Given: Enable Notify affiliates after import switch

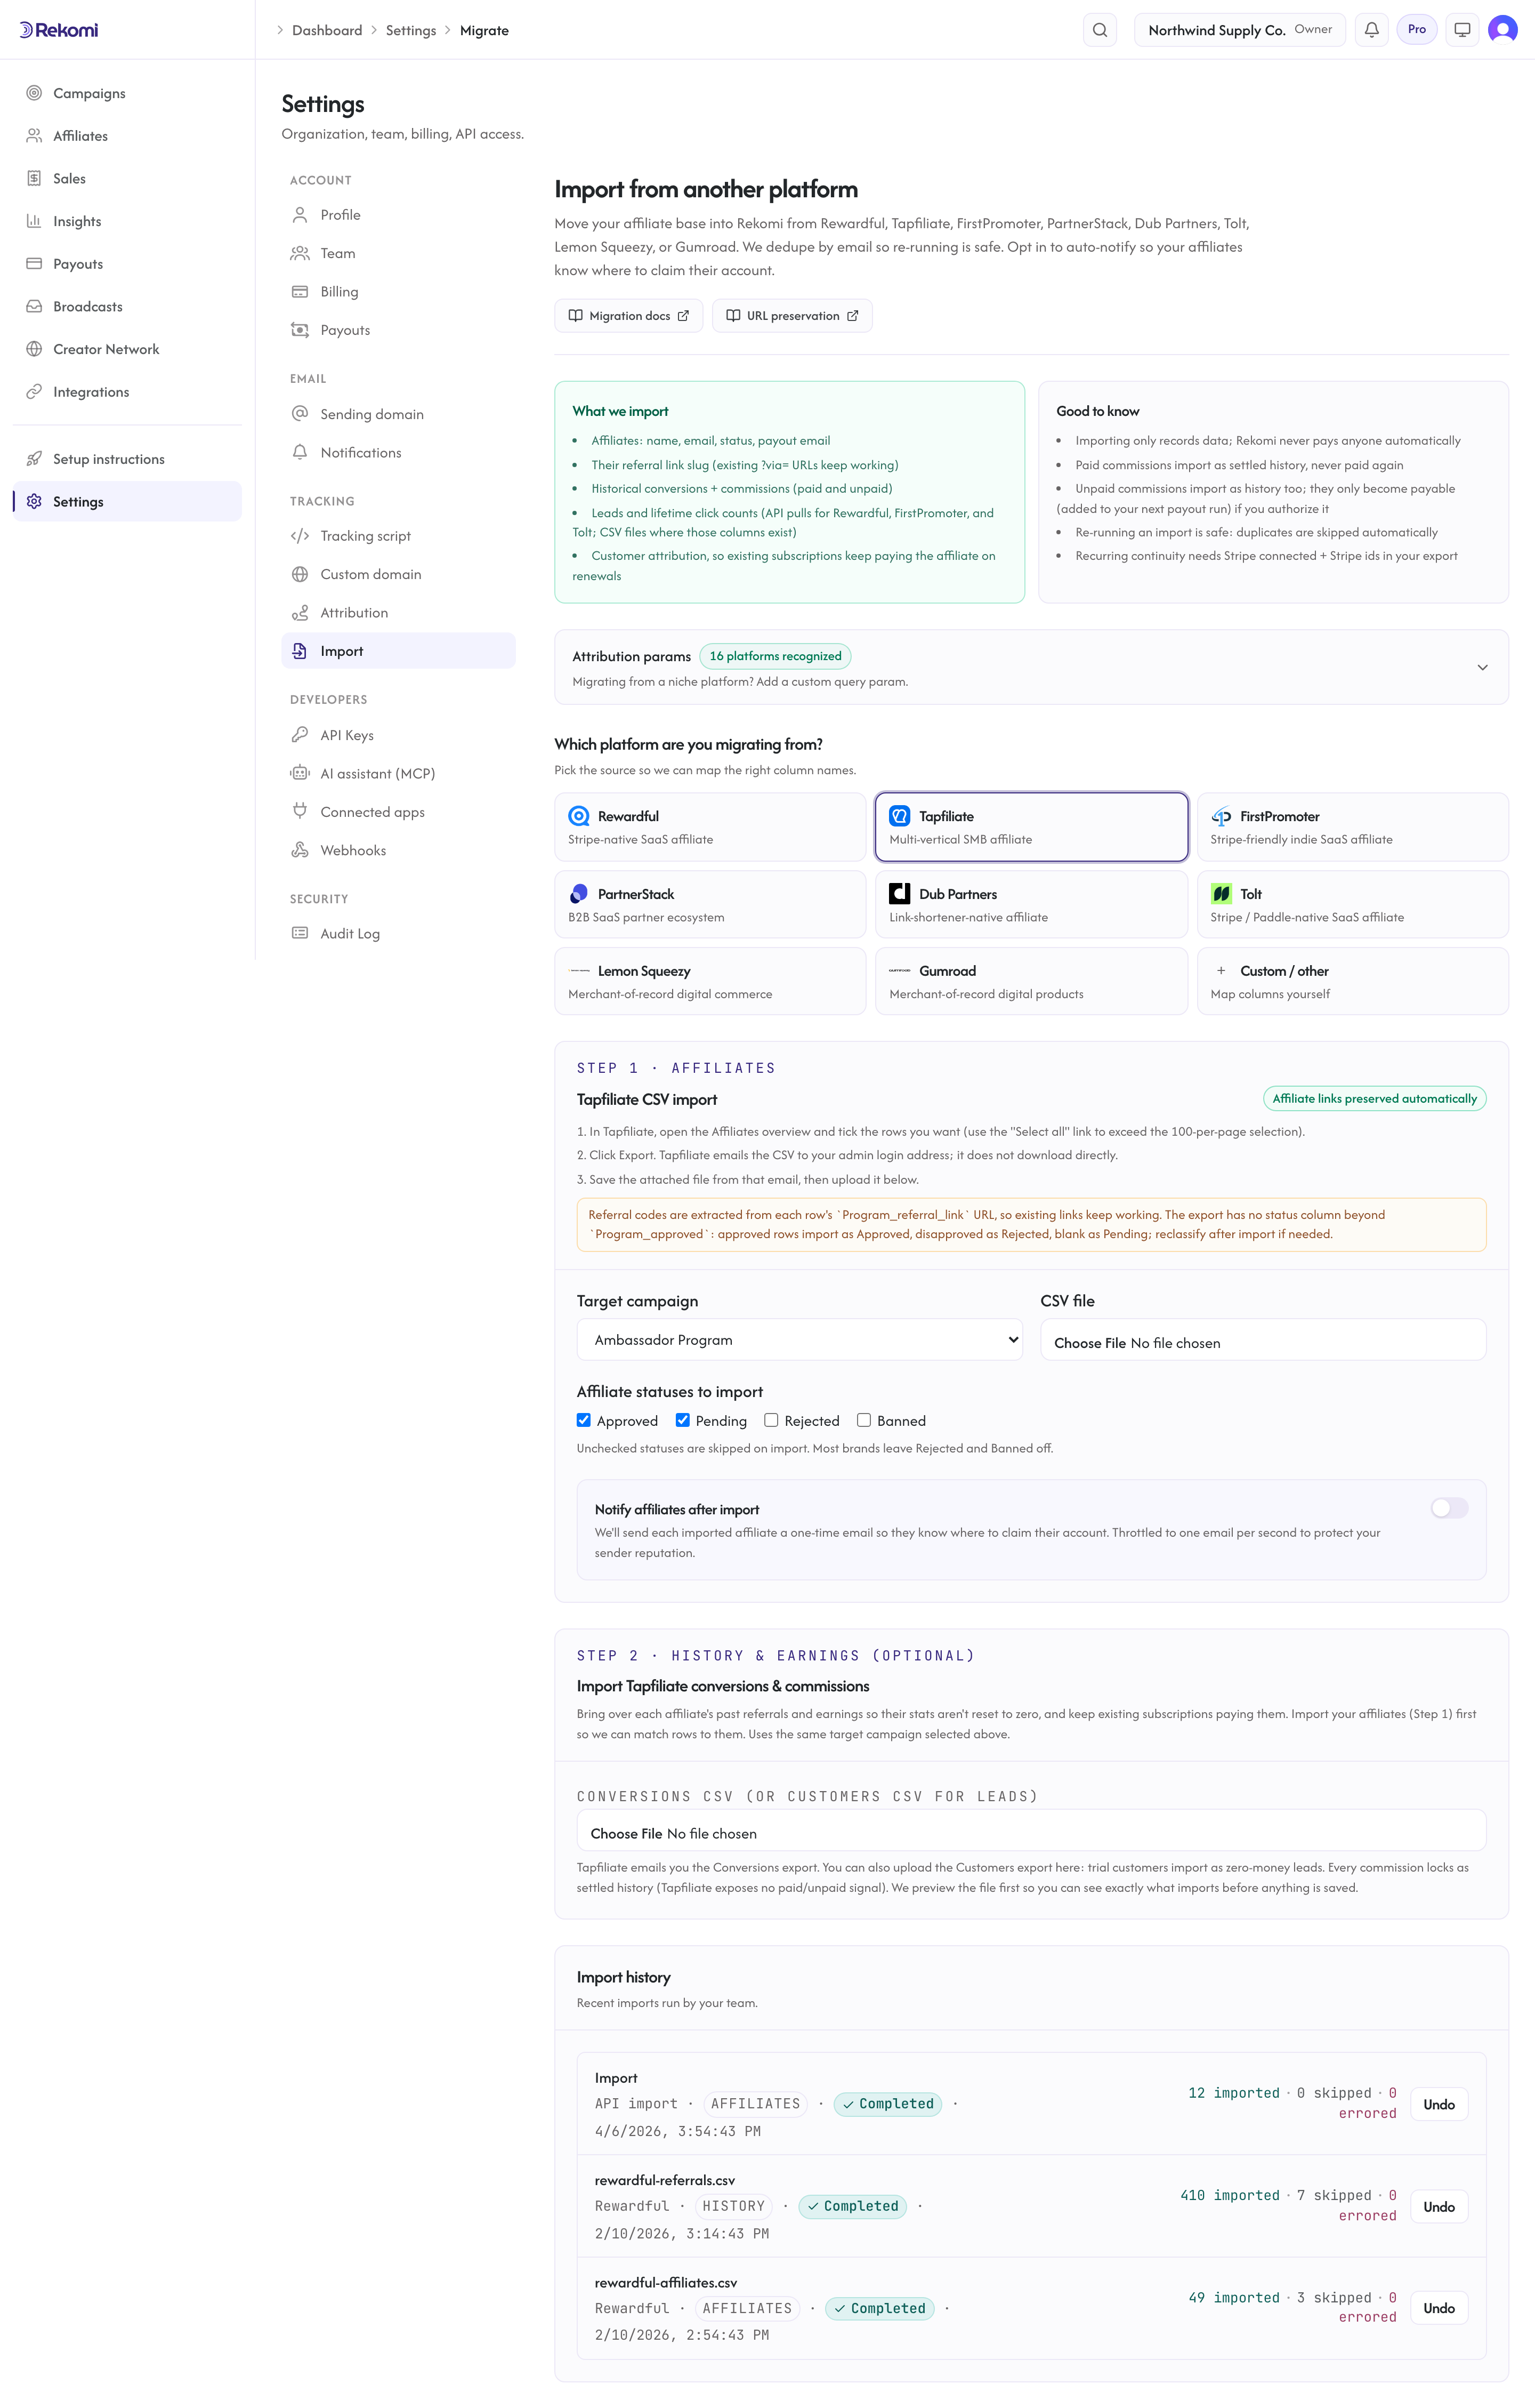Looking at the screenshot, I should pos(1449,1508).
